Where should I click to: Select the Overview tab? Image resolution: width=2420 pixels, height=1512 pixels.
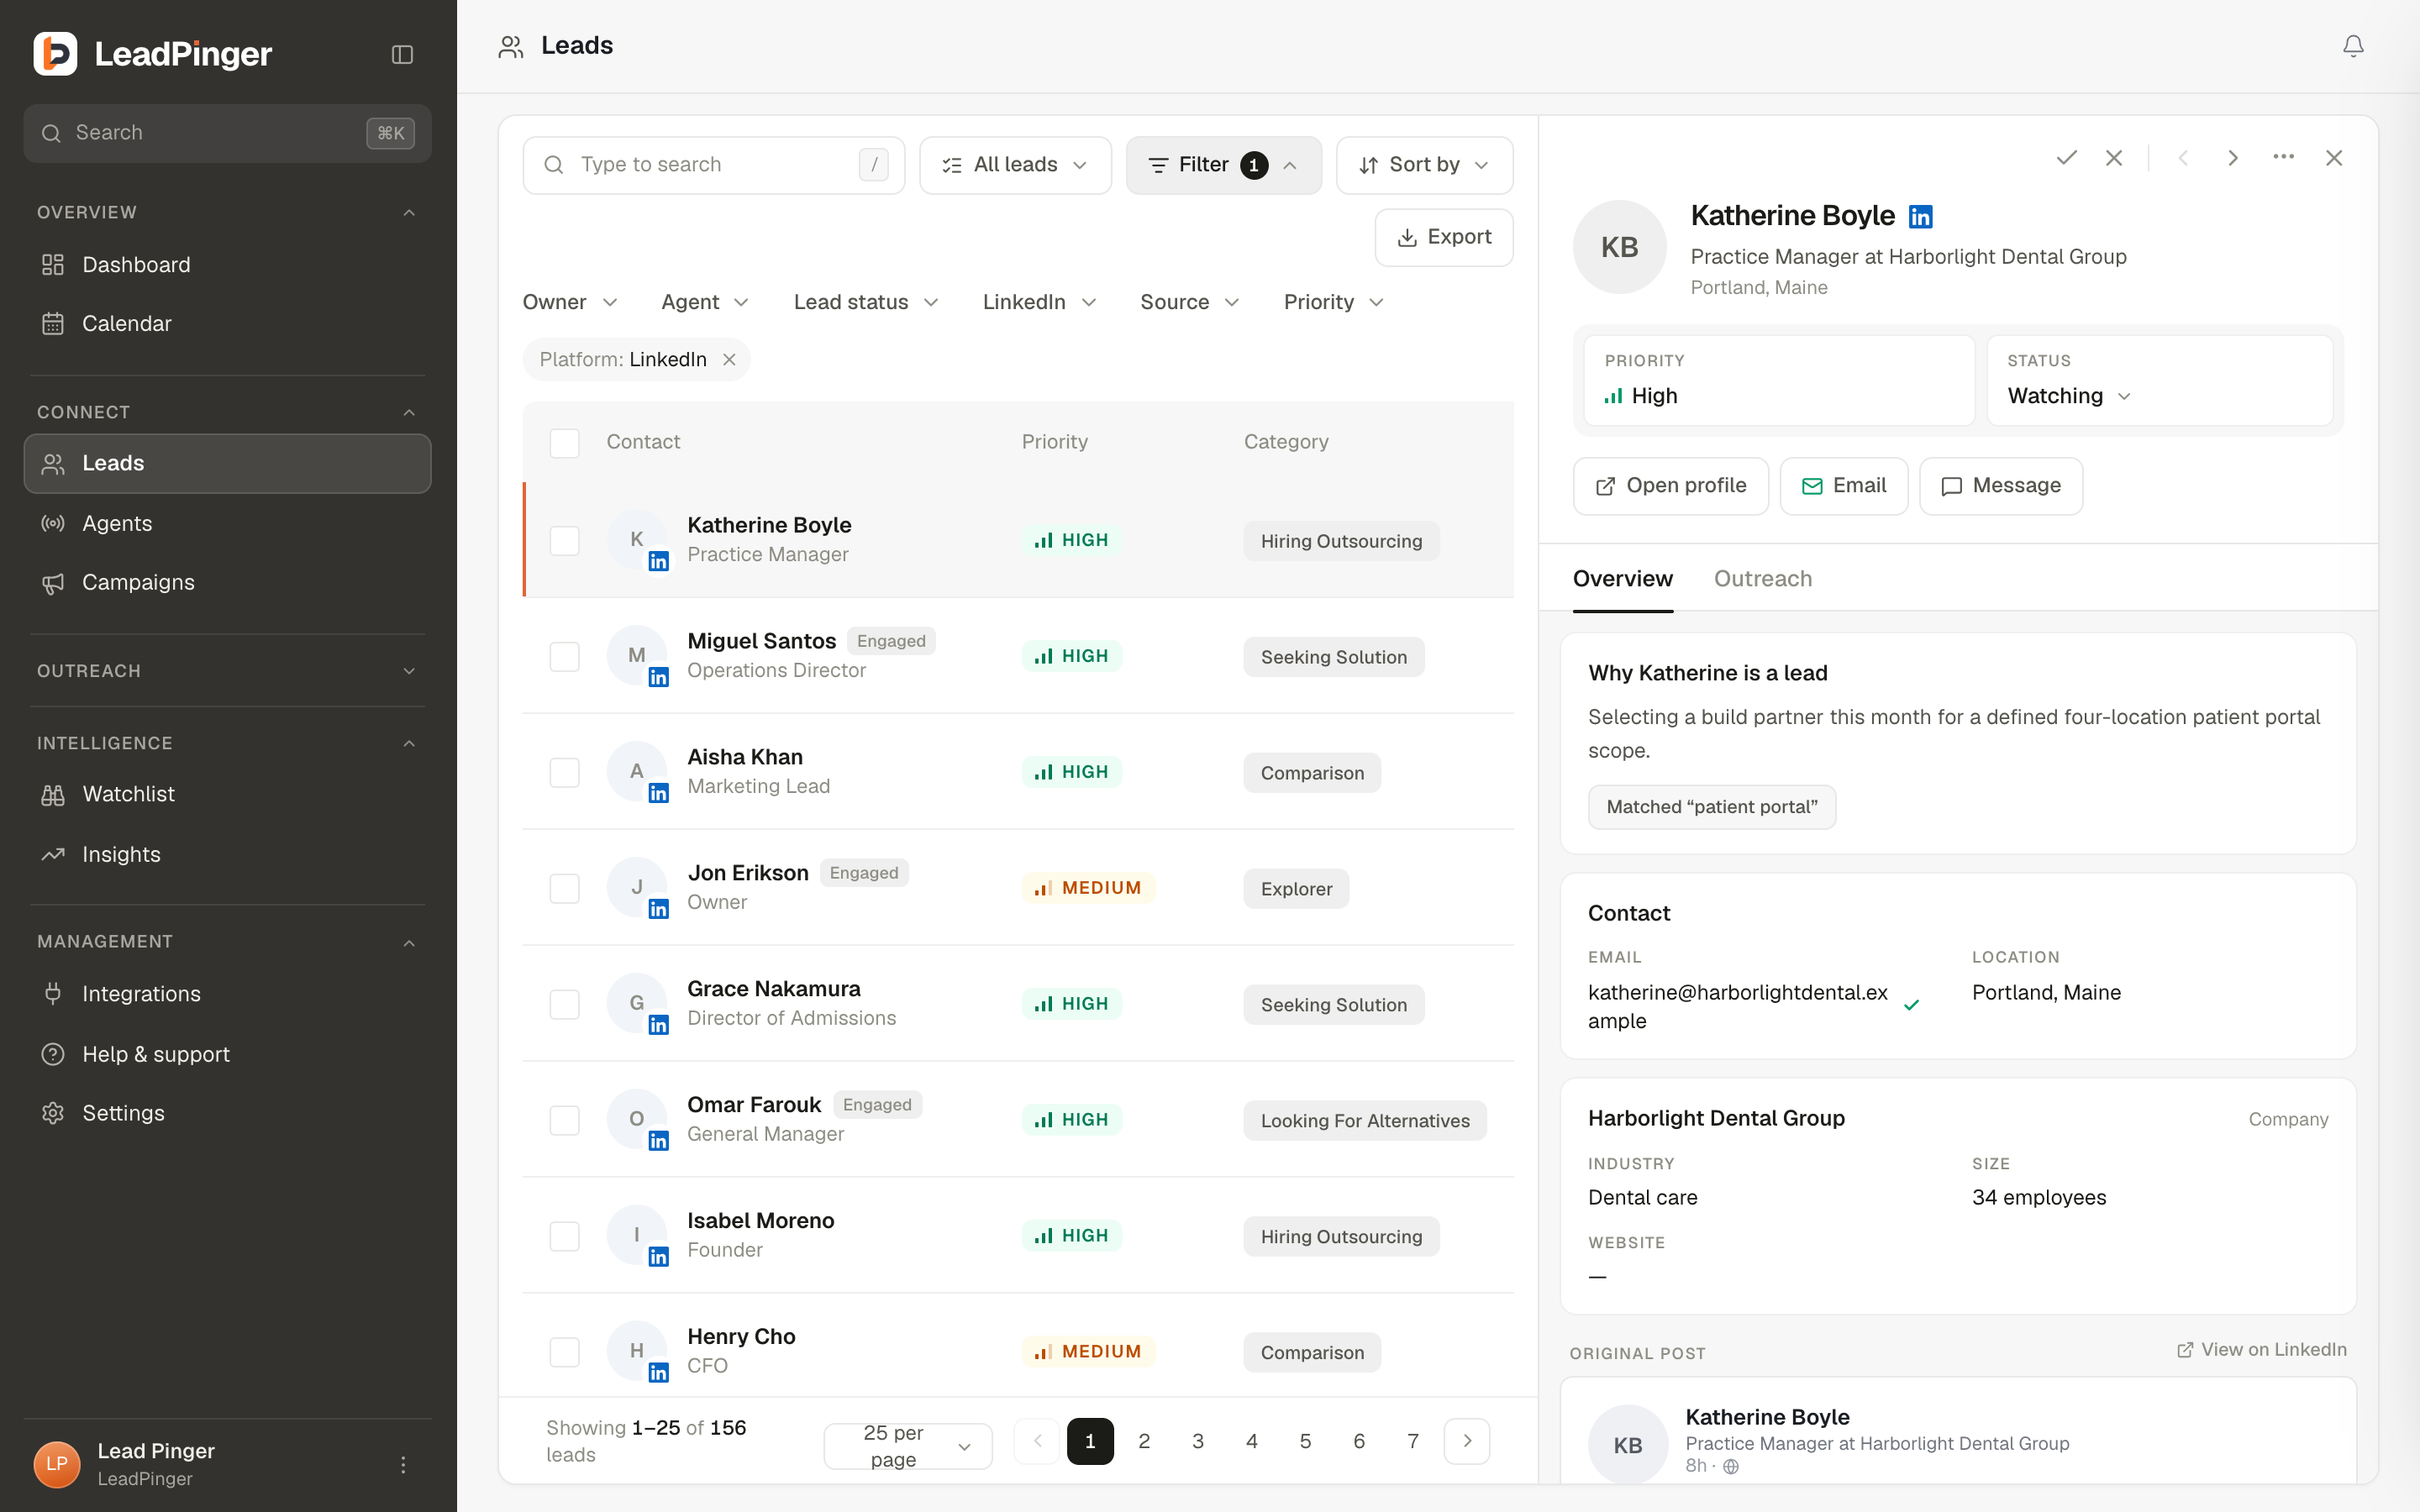click(x=1622, y=579)
